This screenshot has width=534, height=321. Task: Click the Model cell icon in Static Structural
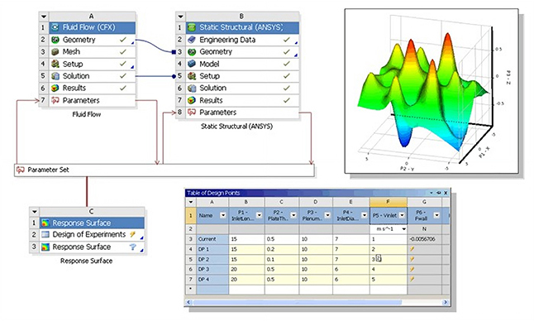click(192, 64)
